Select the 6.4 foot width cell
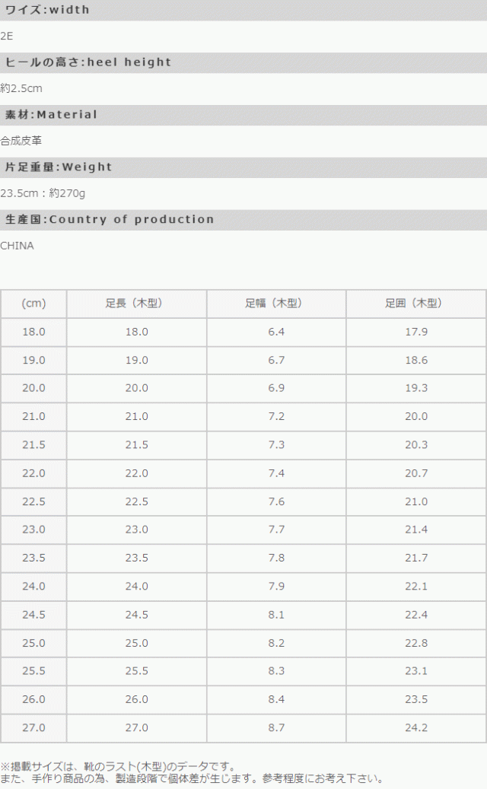This screenshot has height=789, width=487. tap(275, 332)
